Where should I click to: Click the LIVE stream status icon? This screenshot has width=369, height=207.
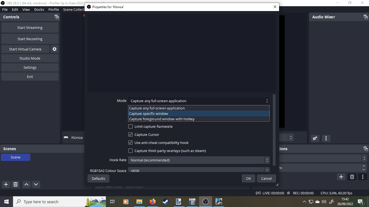(258, 193)
